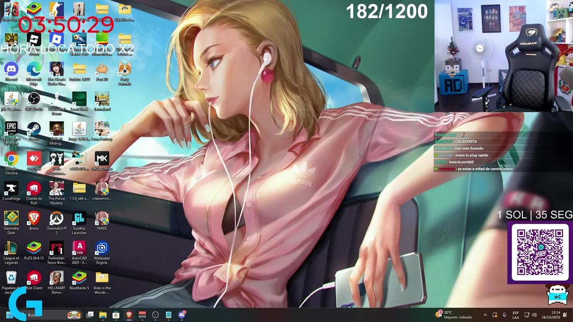This screenshot has width=573, height=322.
Task: Select the Loan Shark game icon
Action: pyautogui.click(x=79, y=102)
